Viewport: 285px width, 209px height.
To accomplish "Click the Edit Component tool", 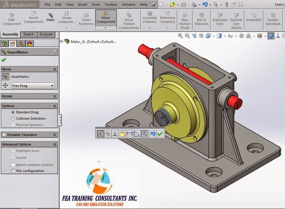I will point(11,19).
